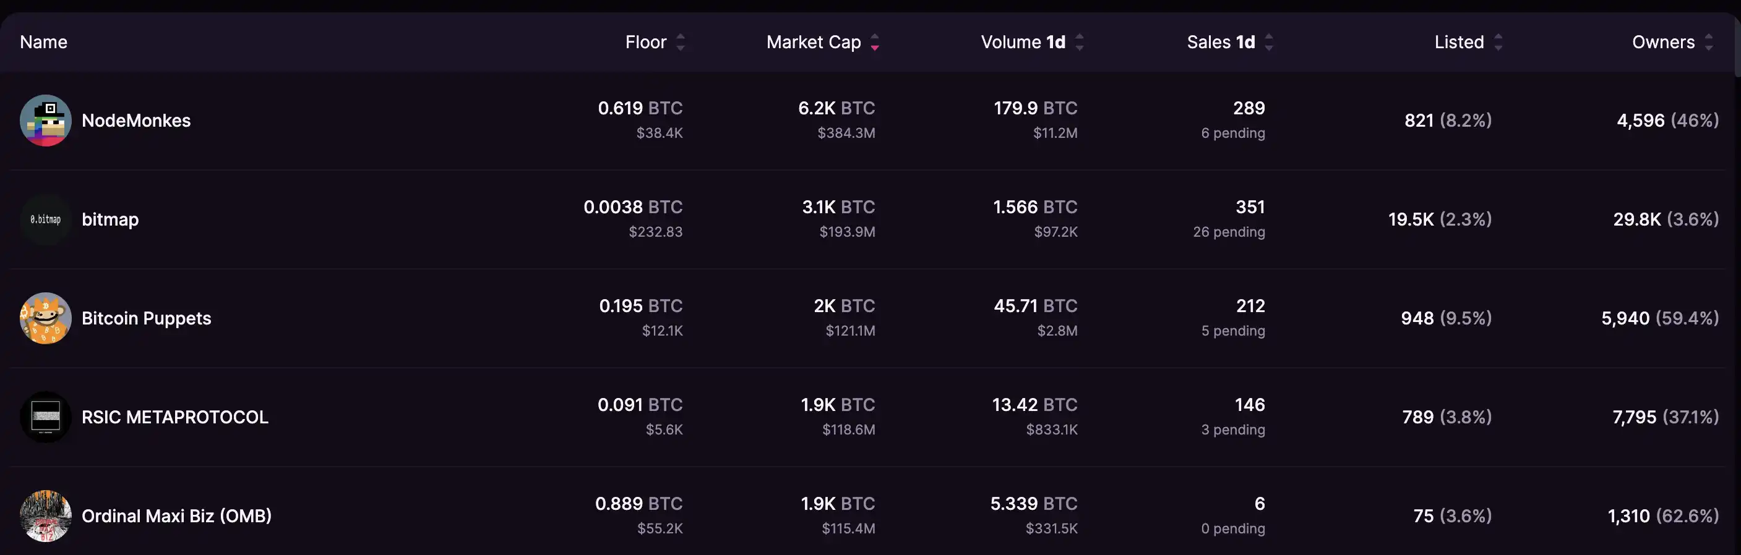This screenshot has width=1741, height=555.
Task: Toggle Market Cap sort arrows
Action: pos(875,43)
